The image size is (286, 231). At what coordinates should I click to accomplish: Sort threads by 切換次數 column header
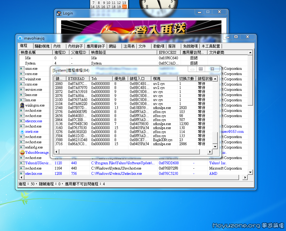point(186,79)
